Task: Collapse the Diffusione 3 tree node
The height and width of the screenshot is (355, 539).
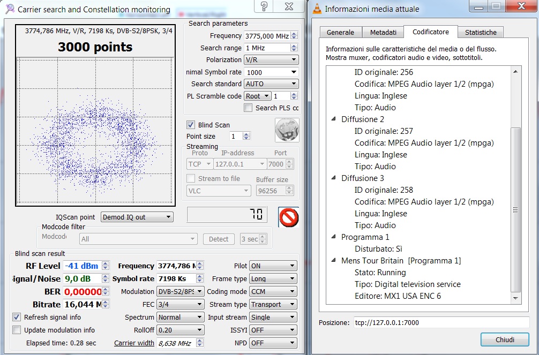Action: pos(333,178)
